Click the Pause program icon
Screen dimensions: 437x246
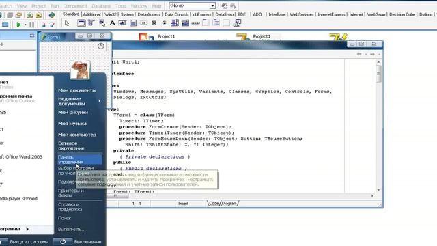[32, 25]
